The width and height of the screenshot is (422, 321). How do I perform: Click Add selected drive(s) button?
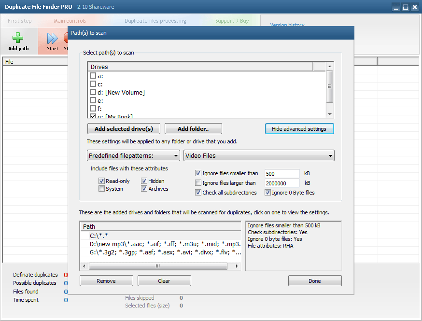click(124, 128)
